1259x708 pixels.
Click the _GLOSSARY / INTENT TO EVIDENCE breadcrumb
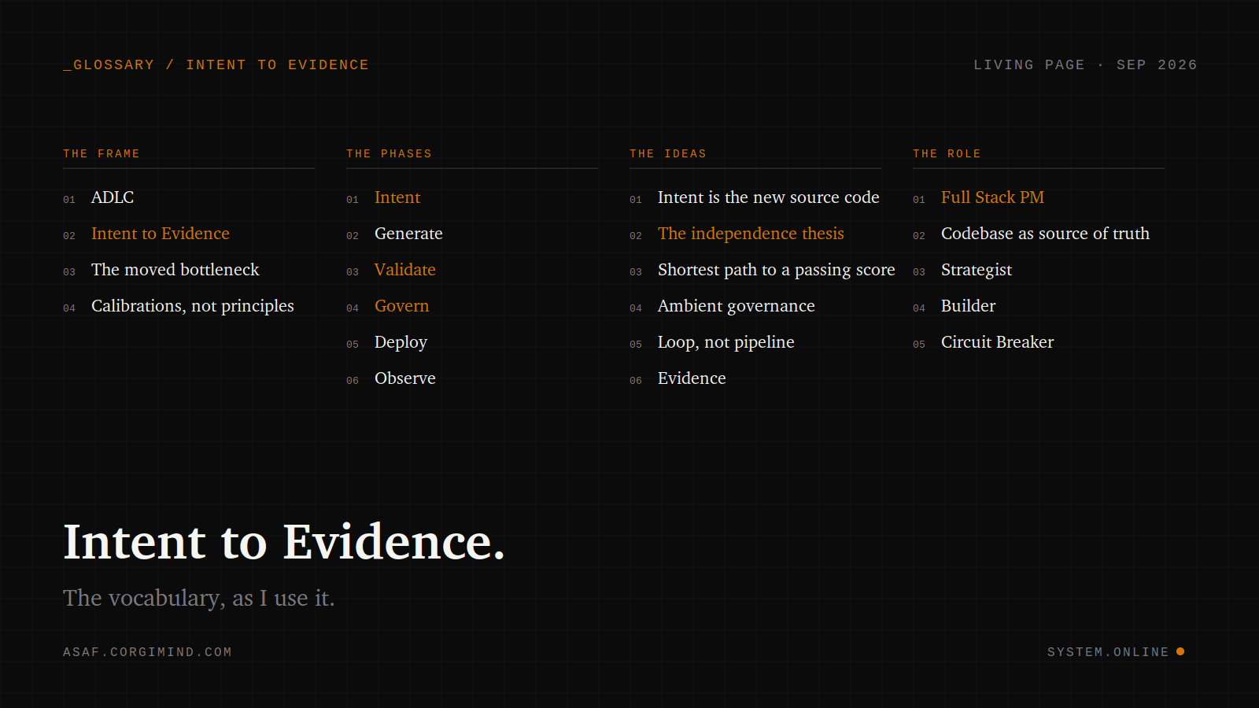pos(216,65)
